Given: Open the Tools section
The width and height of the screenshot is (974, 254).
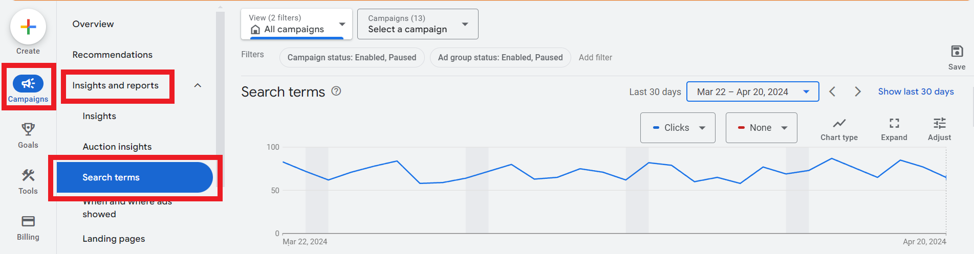Looking at the screenshot, I should point(28,176).
